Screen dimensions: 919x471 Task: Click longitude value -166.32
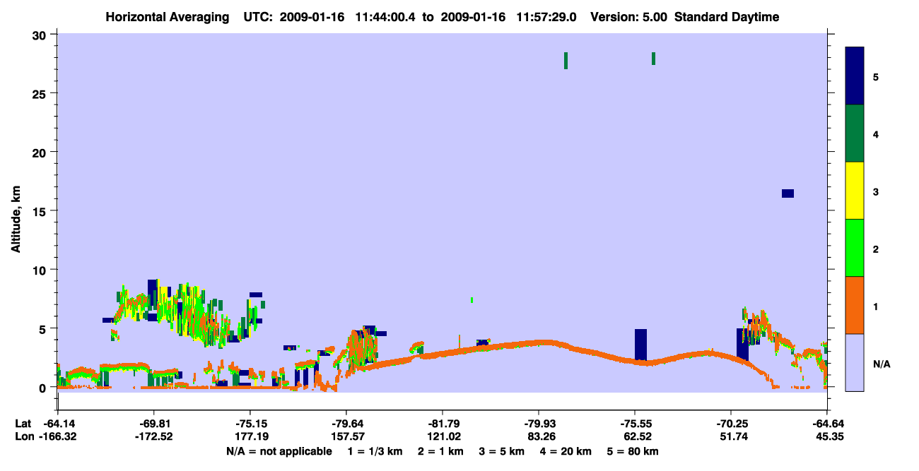(57, 437)
